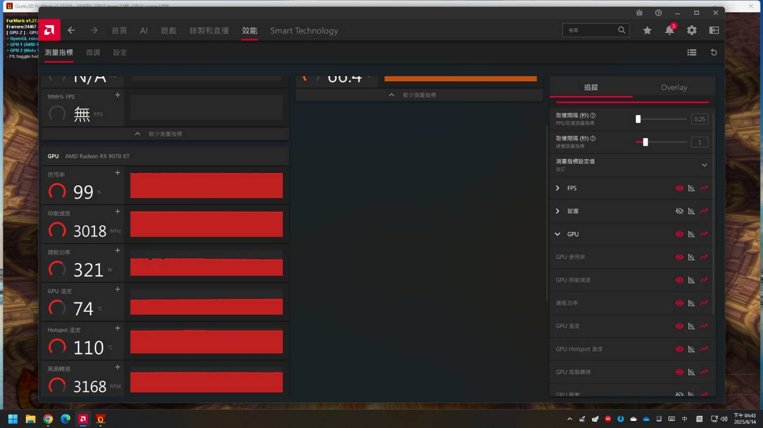Click the AMD logo home icon

point(49,30)
